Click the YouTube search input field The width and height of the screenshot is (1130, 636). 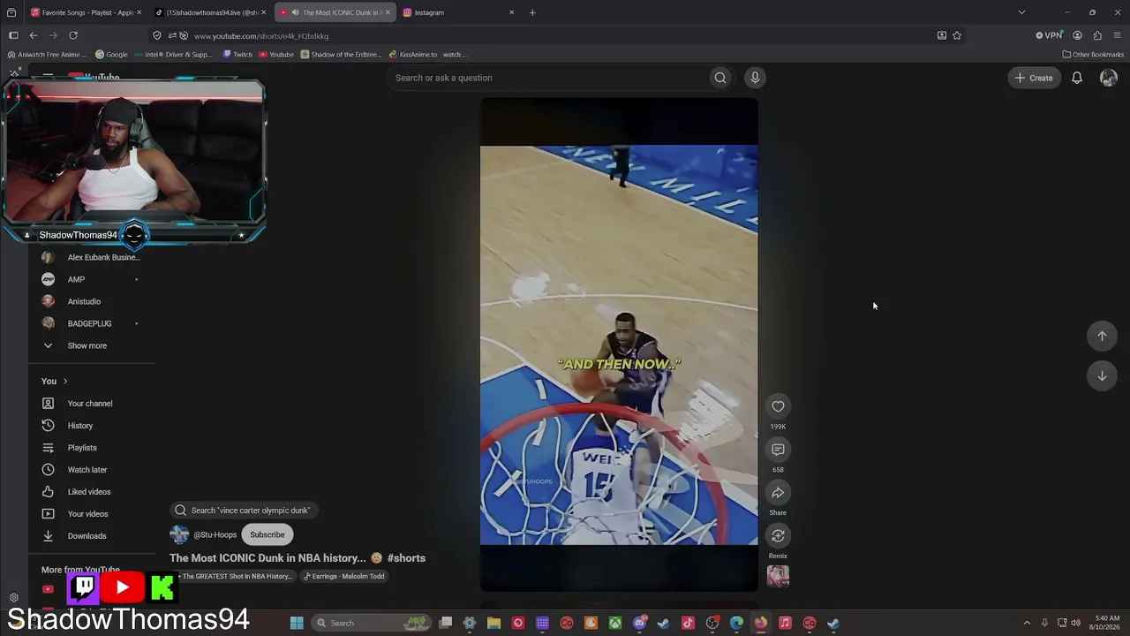coord(547,78)
